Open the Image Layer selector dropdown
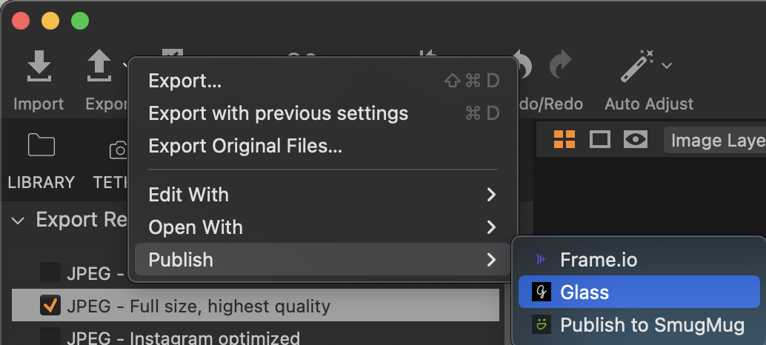 coord(715,140)
